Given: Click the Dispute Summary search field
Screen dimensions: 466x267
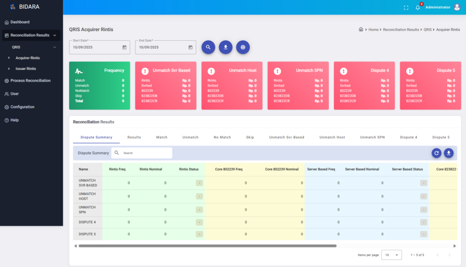Looking at the screenshot, I should (146, 153).
